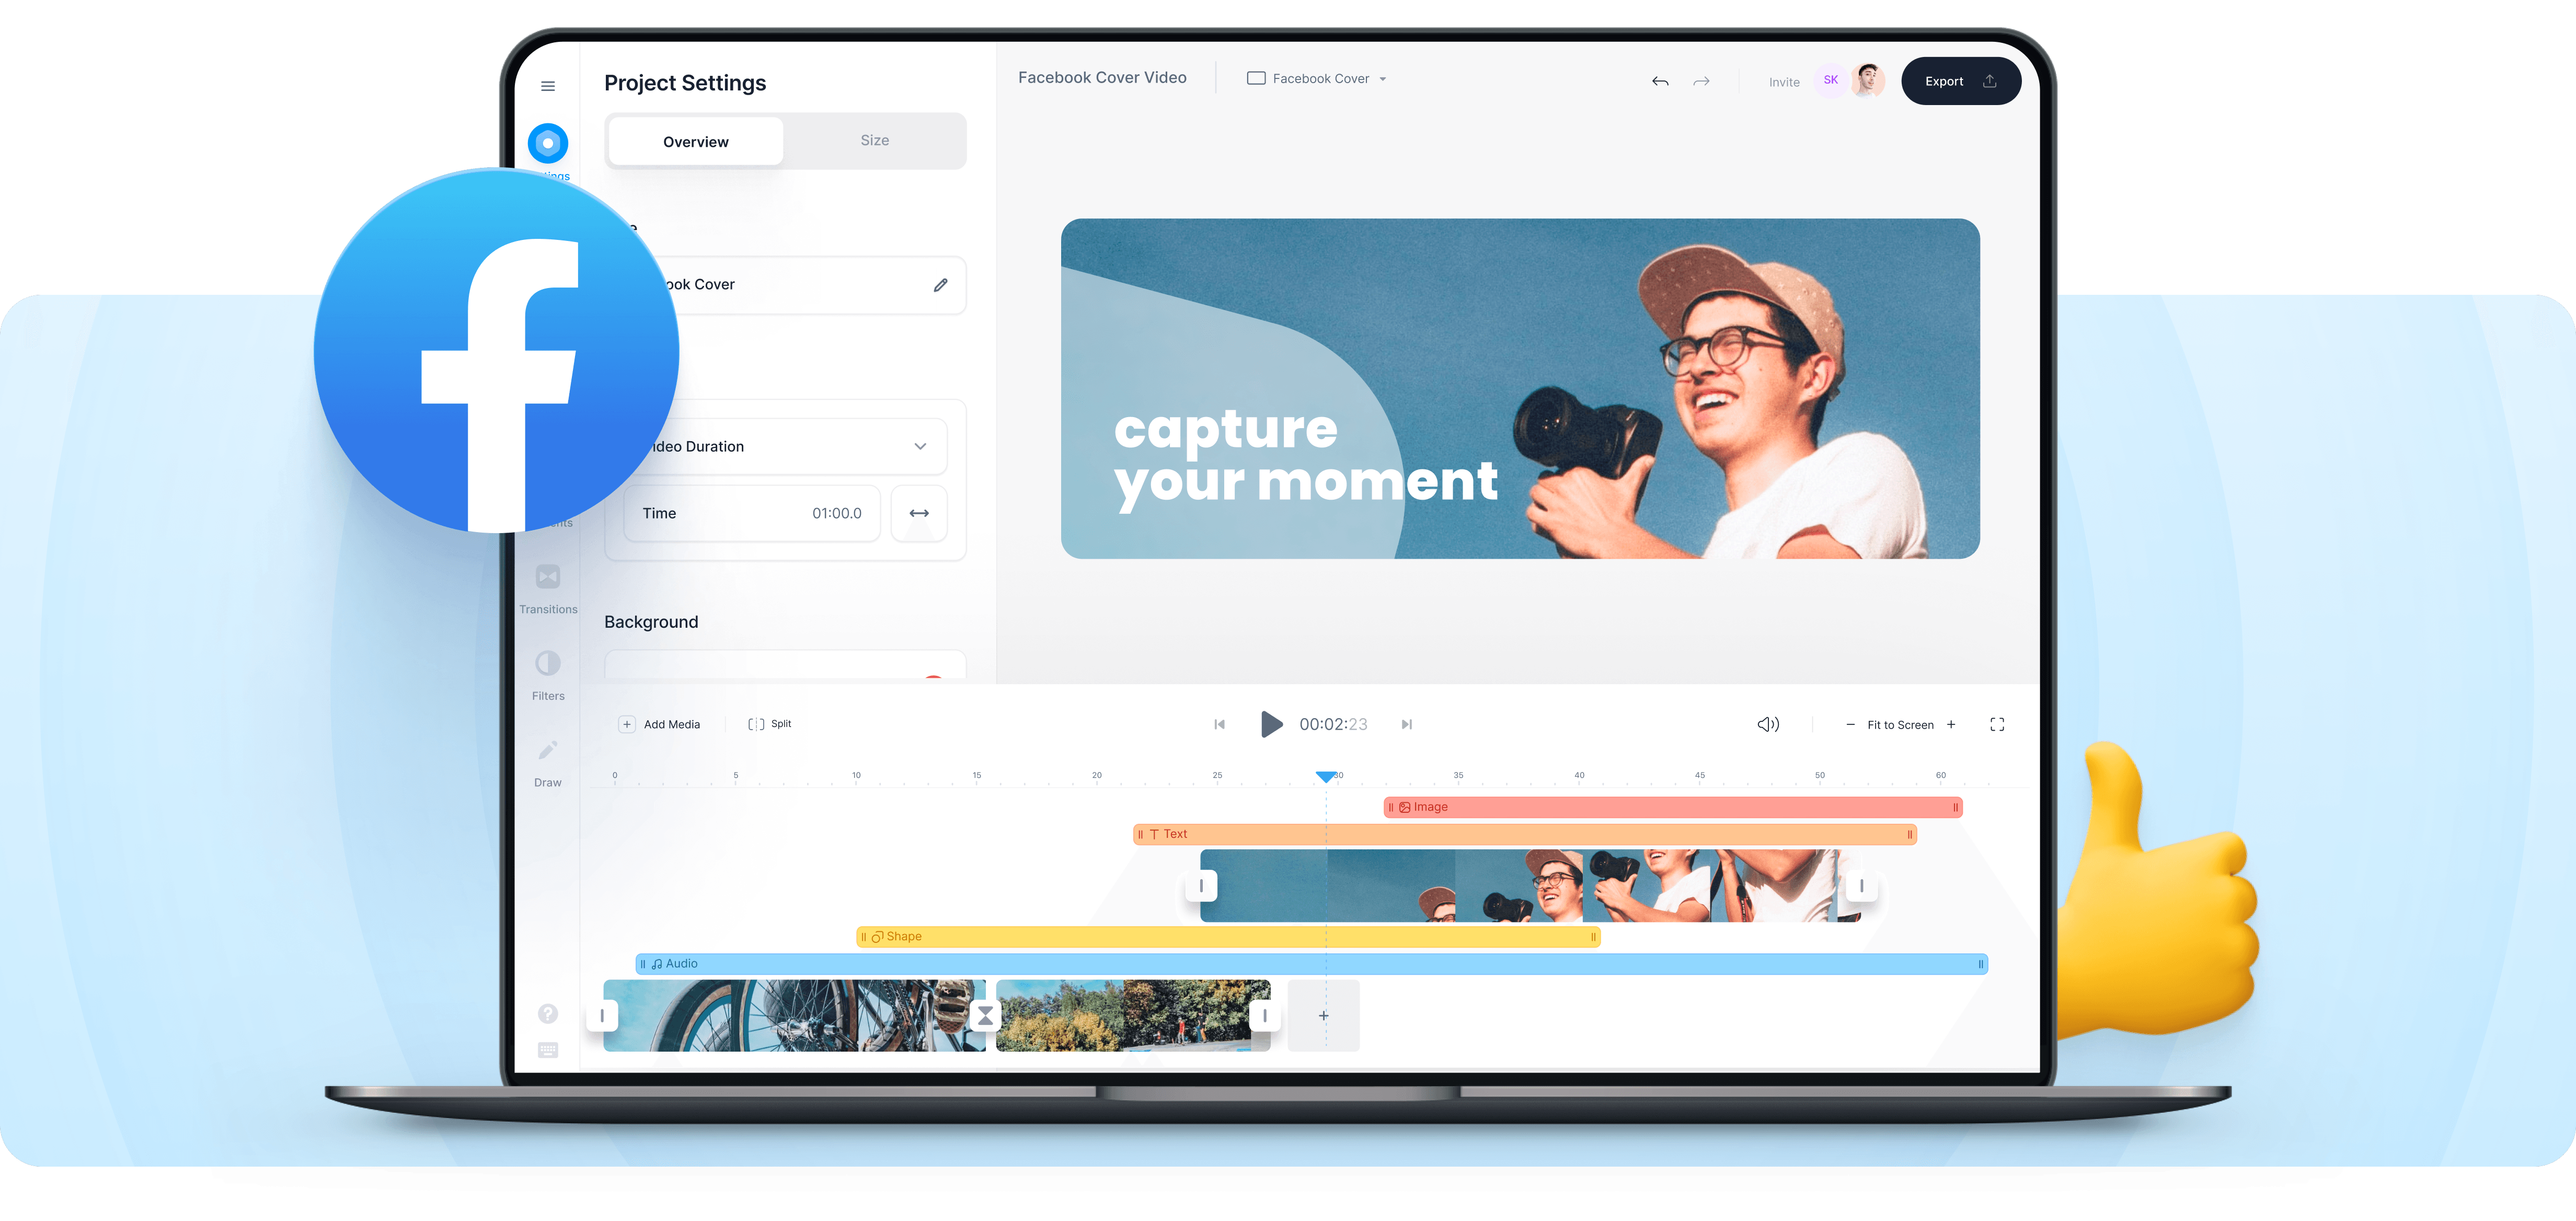This screenshot has height=1221, width=2576.
Task: Toggle the duration direction arrow next to Time
Action: click(x=918, y=513)
